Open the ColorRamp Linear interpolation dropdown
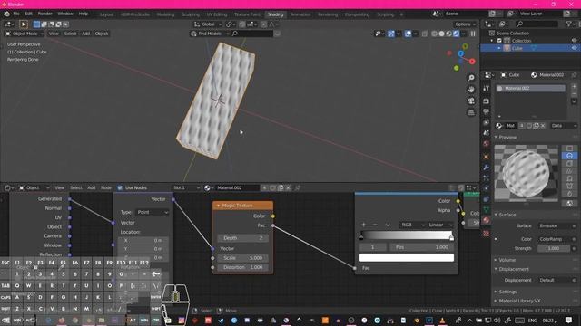Viewport: 581px width, 326px height. 440,225
